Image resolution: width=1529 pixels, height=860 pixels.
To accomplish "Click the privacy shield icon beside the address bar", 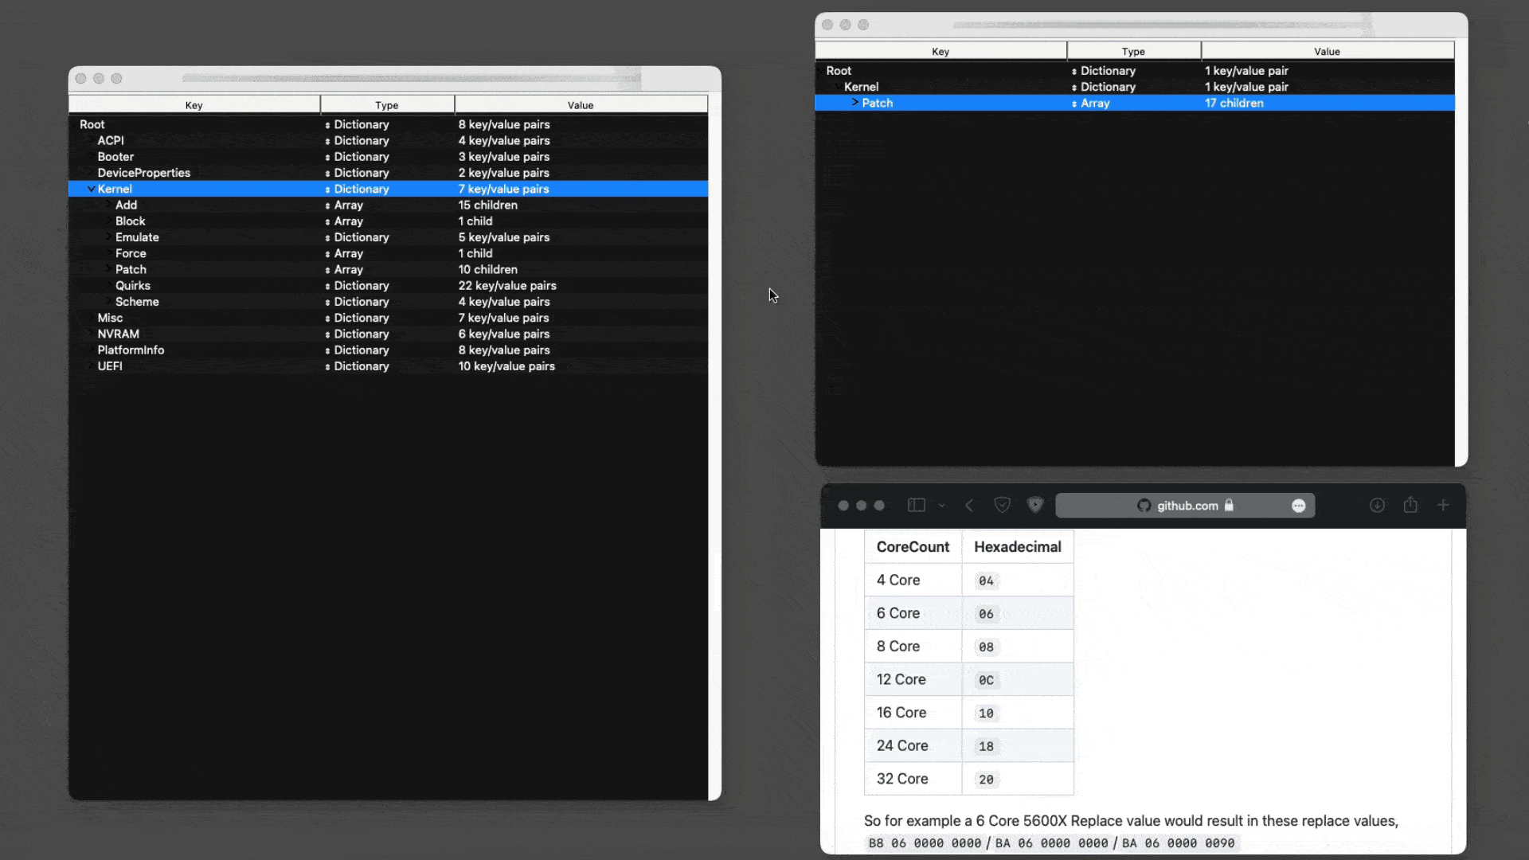I will pyautogui.click(x=1035, y=505).
